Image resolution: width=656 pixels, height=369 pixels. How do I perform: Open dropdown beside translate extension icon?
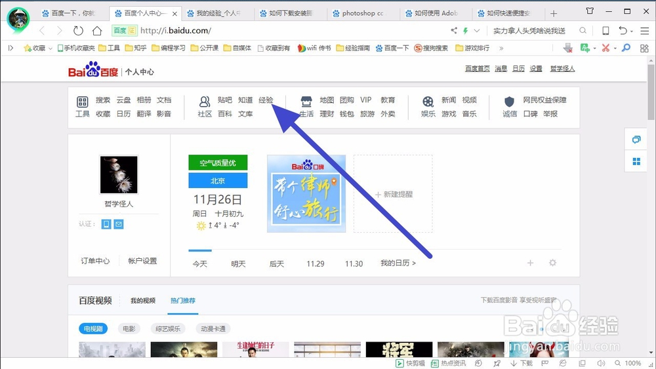[594, 49]
